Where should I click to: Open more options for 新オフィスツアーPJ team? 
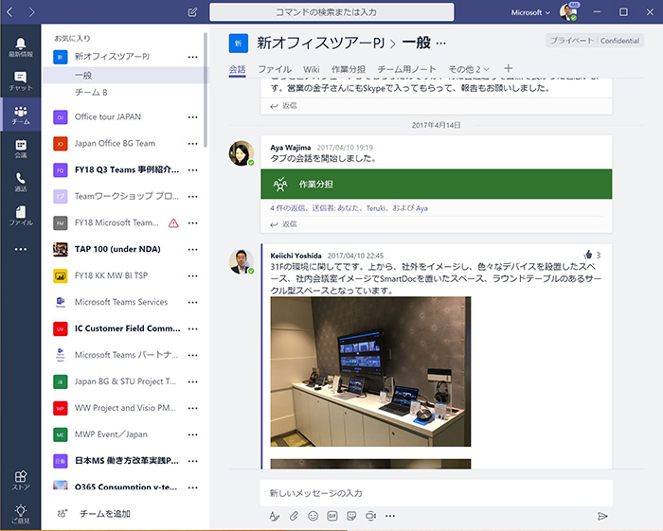tap(193, 57)
